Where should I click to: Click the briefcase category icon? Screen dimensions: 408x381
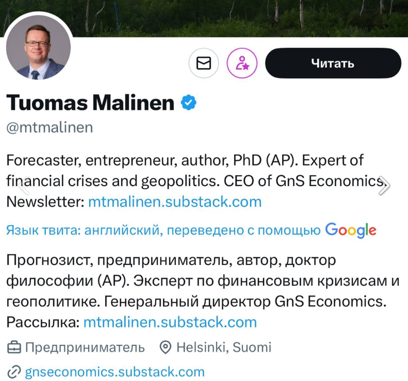[x=14, y=347]
